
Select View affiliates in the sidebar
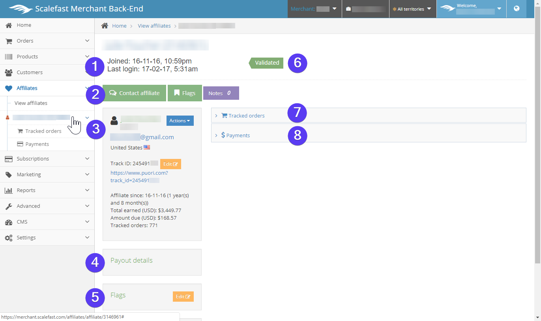click(31, 103)
